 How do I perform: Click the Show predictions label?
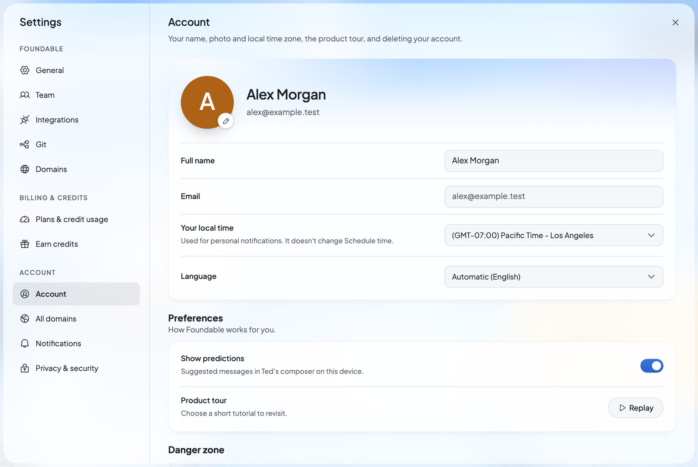212,359
